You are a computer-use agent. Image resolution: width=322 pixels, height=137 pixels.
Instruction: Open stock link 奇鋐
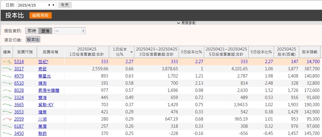pos(42,69)
